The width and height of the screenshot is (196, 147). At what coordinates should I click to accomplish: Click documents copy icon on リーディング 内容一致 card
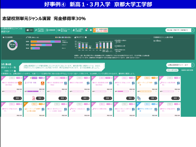click(x=139, y=98)
